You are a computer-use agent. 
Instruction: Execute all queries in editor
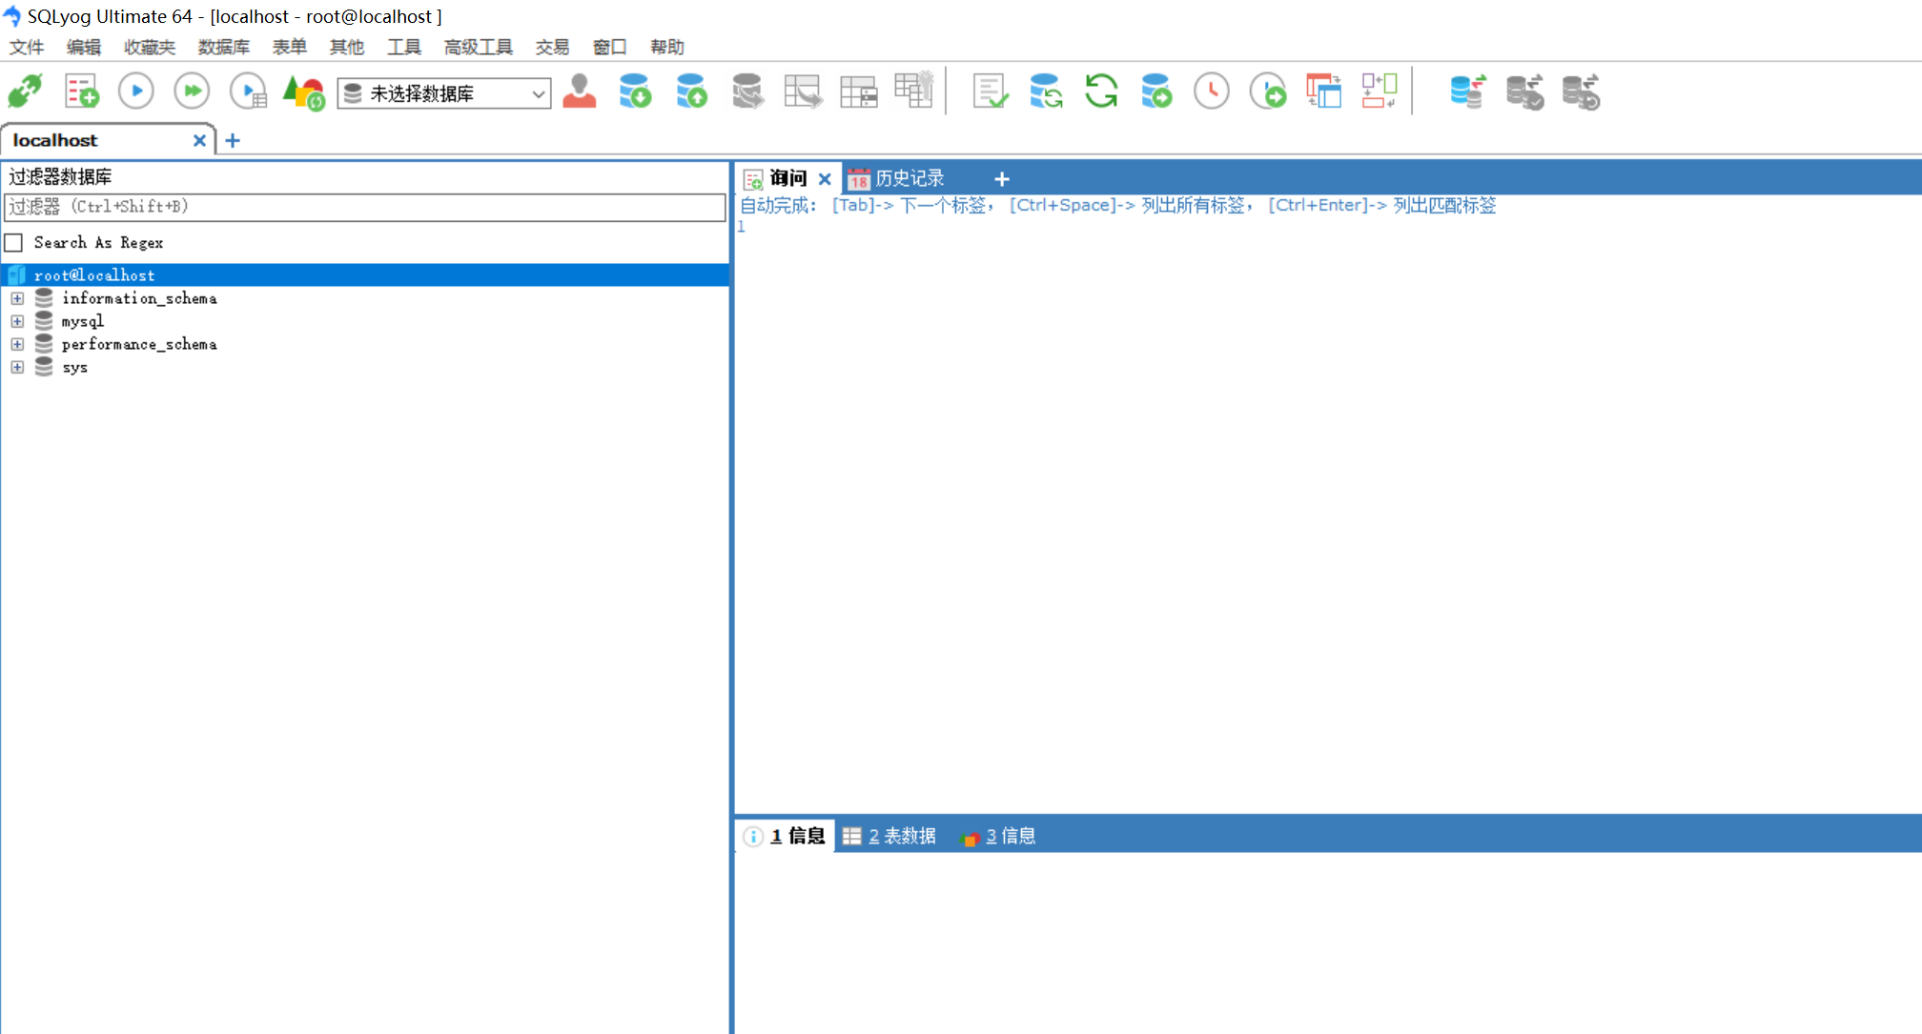point(192,91)
